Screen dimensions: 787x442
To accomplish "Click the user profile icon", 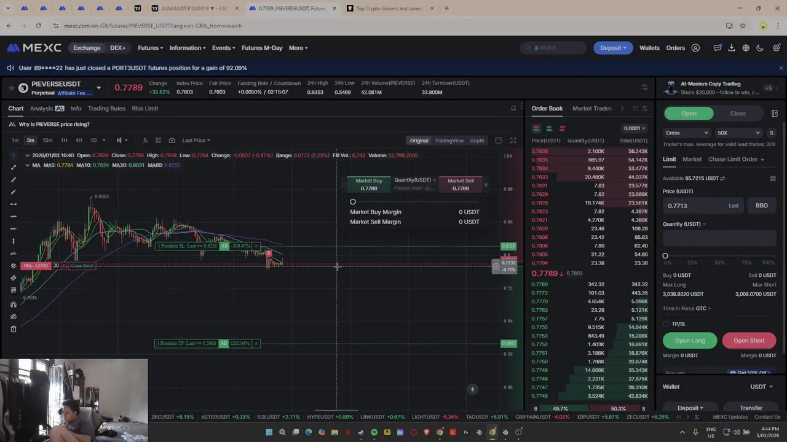I will (695, 48).
